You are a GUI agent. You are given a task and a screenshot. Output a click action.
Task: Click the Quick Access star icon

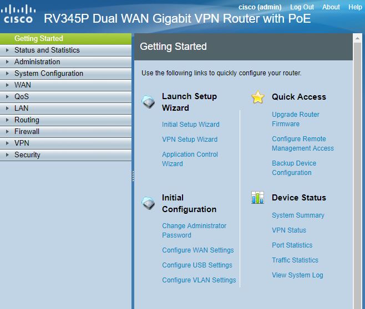[x=258, y=97]
